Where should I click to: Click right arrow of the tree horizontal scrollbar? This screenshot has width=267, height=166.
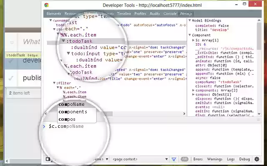(184, 114)
